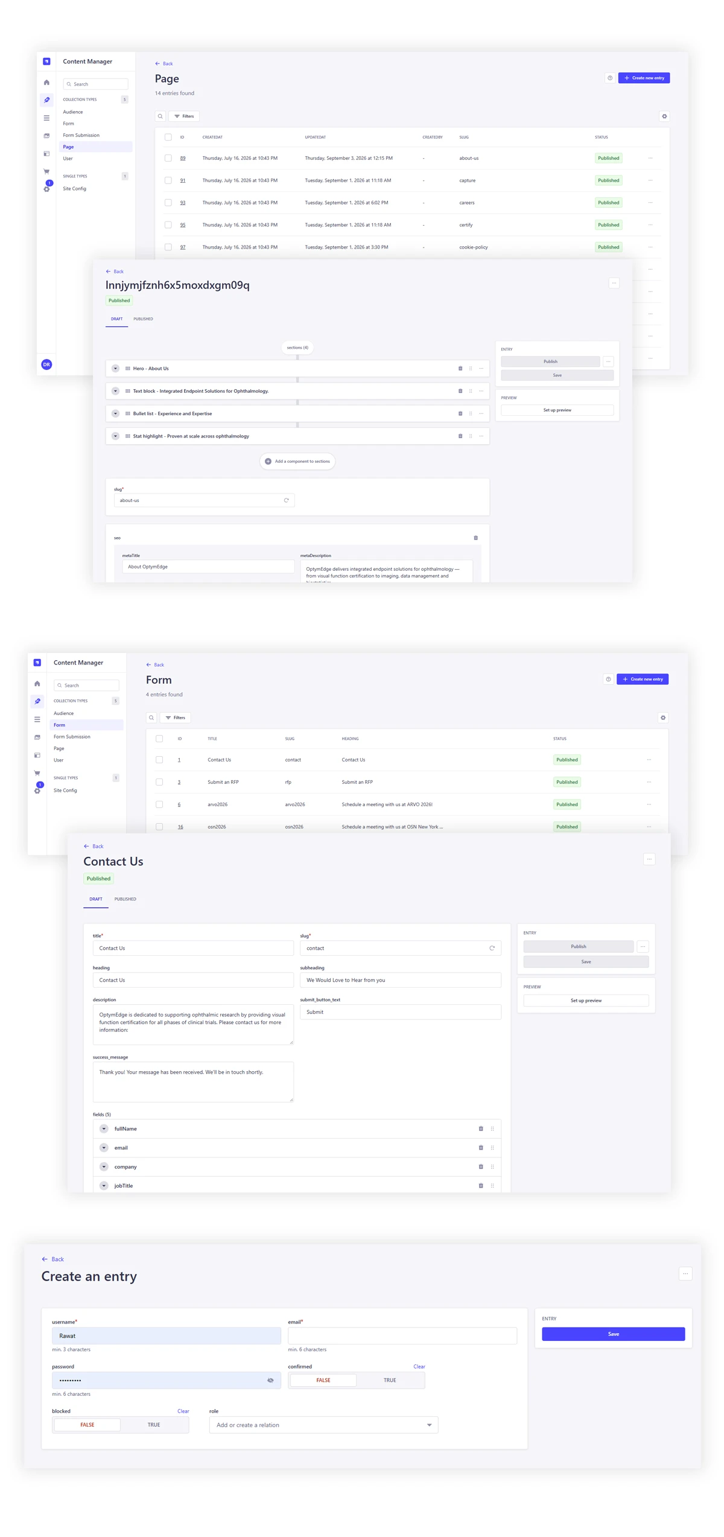Open more options in Create an entry header
This screenshot has height=1537, width=724.
point(685,1274)
